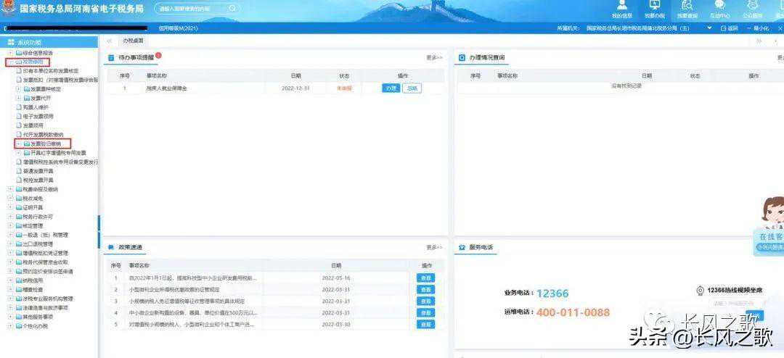
Task: Open the 我要办税 monitor icon
Action: point(654,7)
